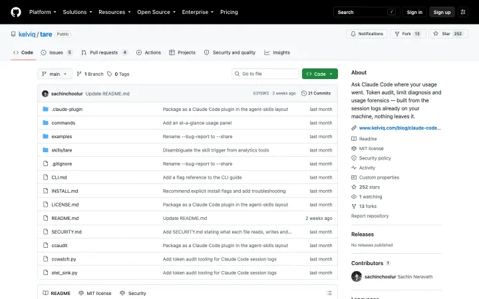Click the skills/tare folder icon

(45, 149)
